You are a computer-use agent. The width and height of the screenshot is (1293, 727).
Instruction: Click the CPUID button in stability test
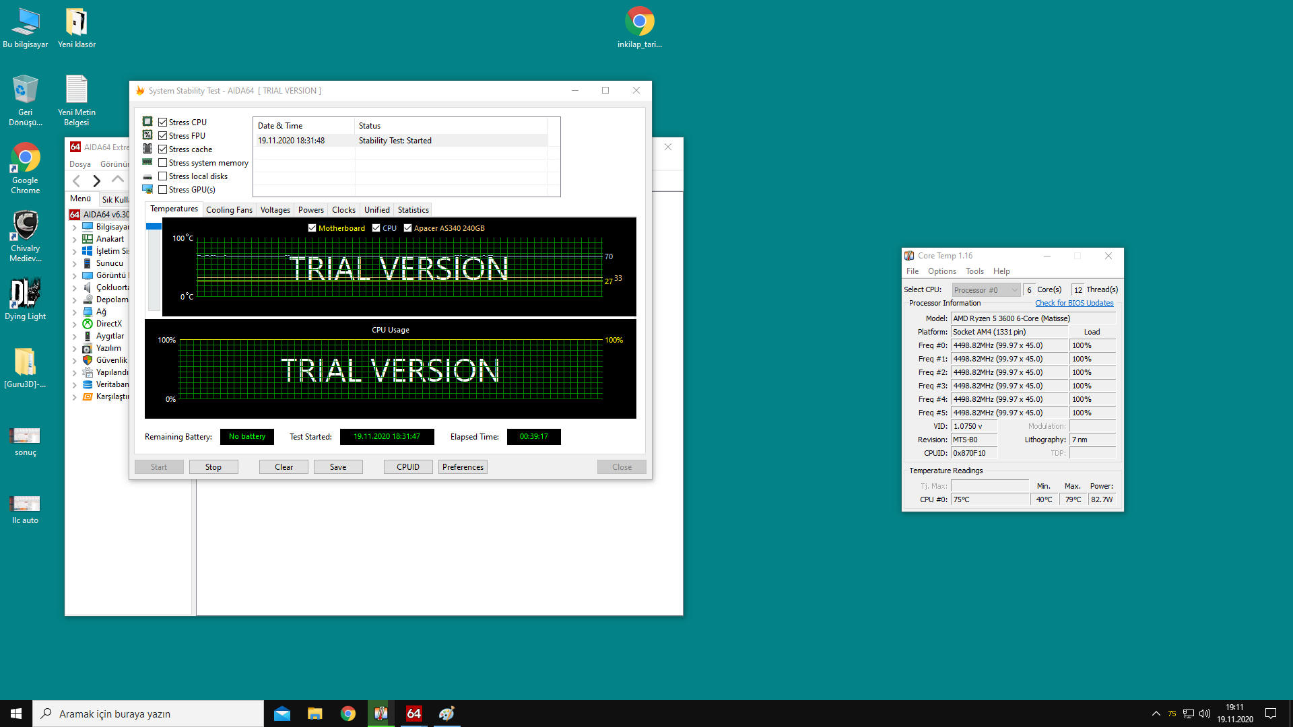point(407,466)
